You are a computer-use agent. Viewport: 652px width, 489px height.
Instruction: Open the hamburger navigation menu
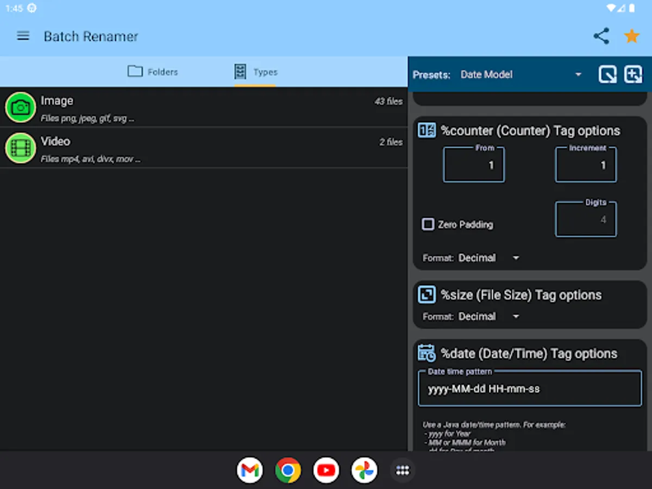point(23,36)
